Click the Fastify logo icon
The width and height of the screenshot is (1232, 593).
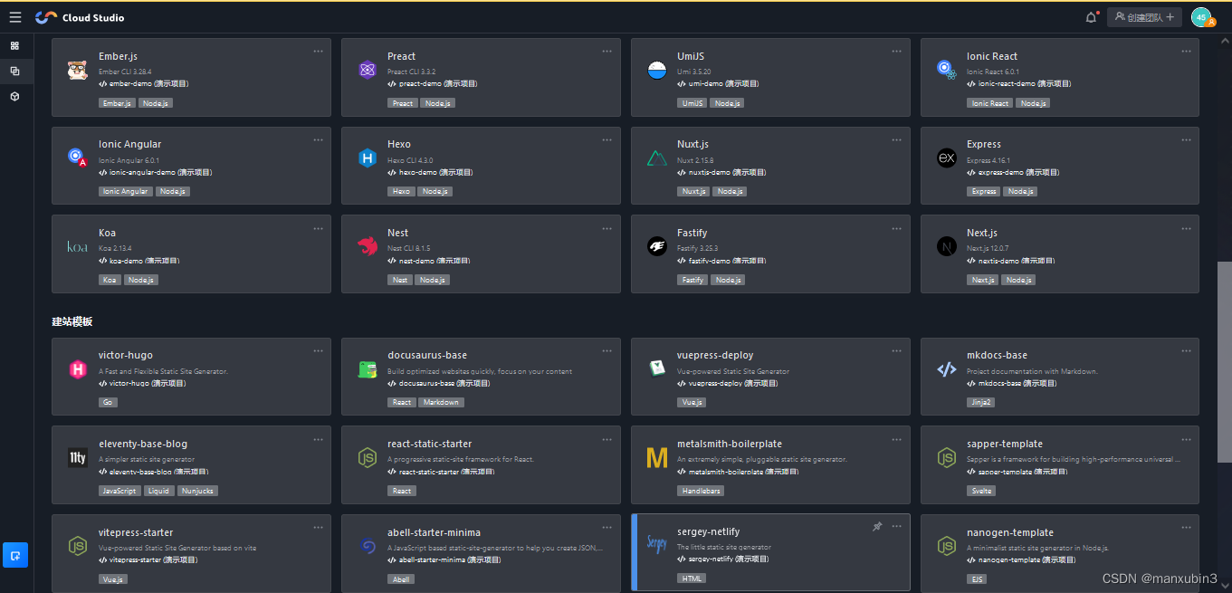[656, 246]
